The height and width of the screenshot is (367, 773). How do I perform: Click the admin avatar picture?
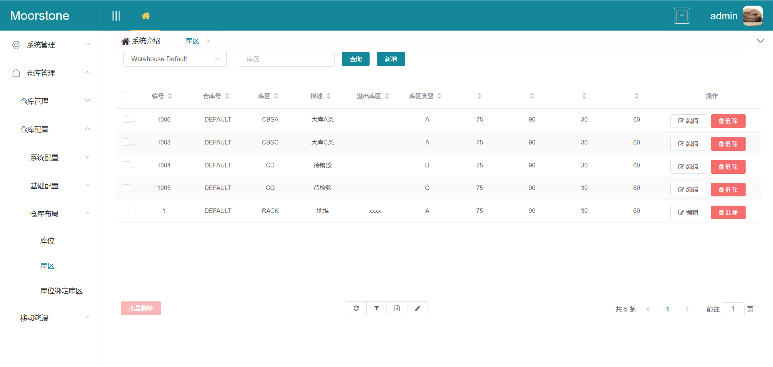pos(752,16)
